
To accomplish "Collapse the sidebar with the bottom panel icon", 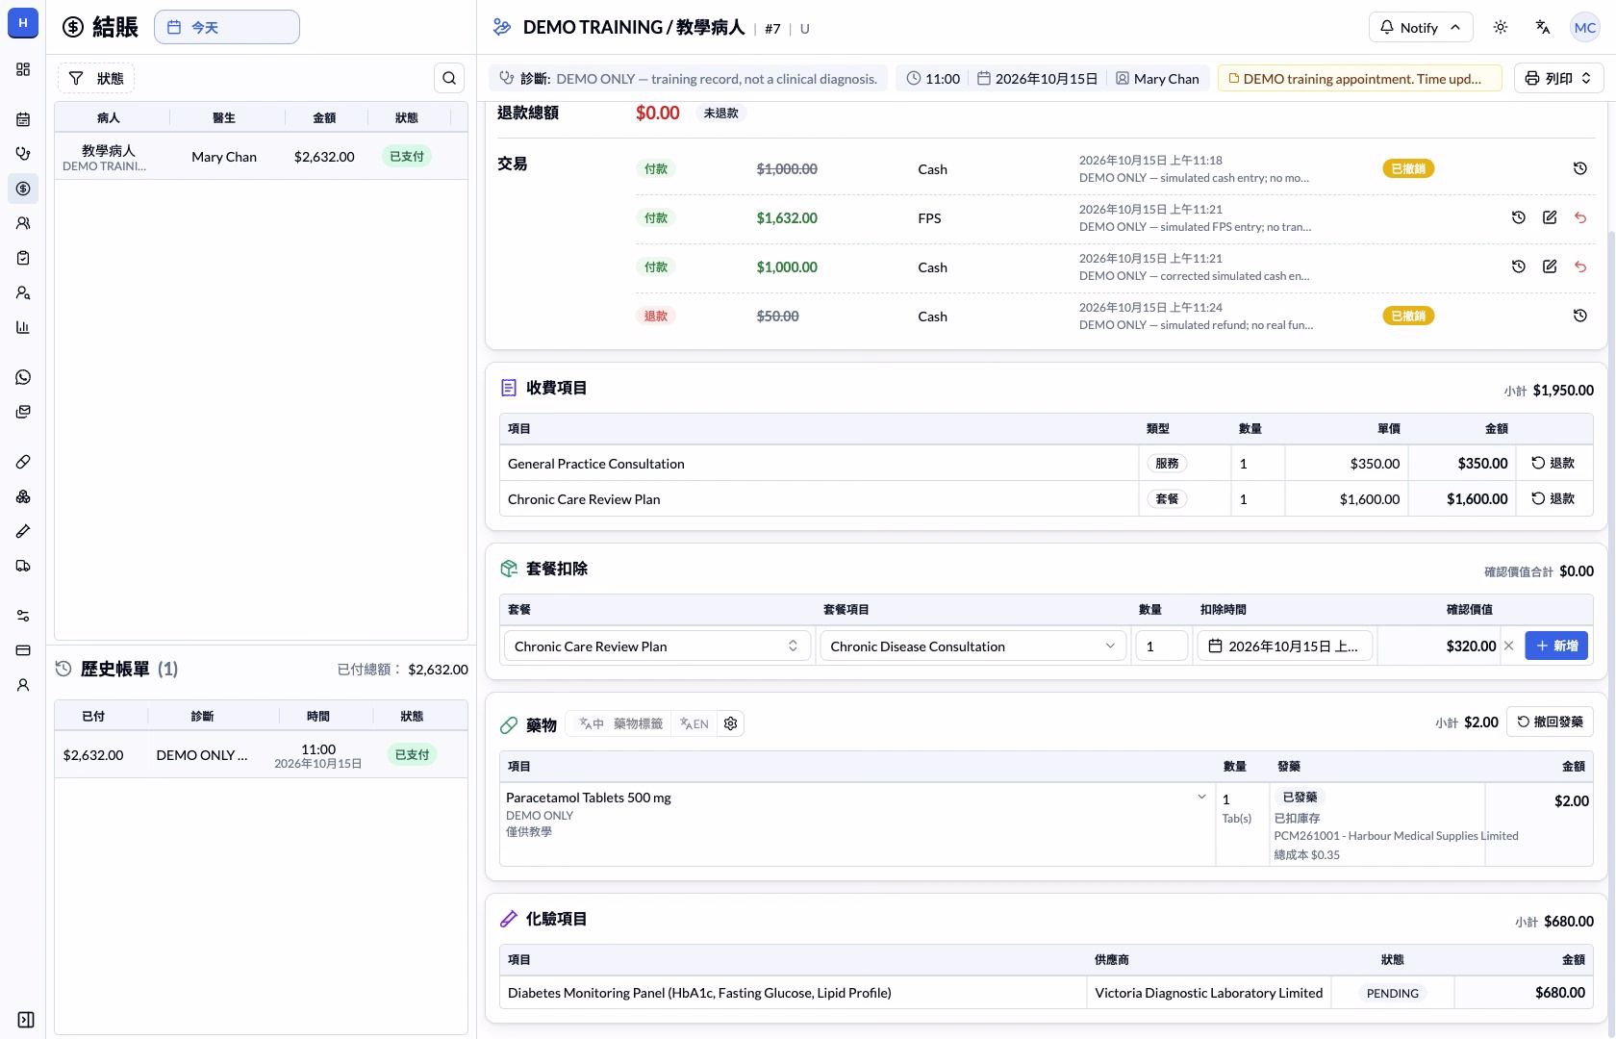I will [x=26, y=1020].
